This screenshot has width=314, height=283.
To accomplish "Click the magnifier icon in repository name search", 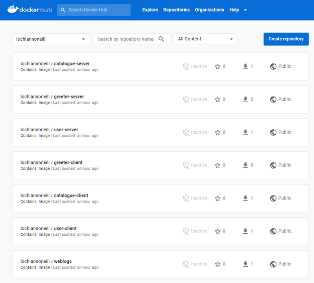I will tap(161, 39).
